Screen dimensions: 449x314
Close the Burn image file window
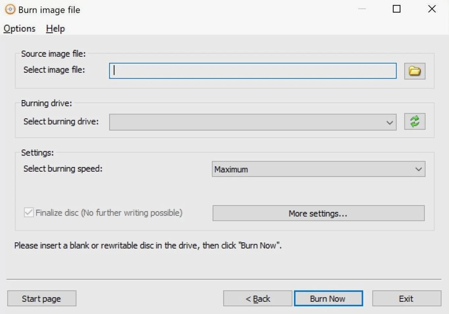(432, 9)
